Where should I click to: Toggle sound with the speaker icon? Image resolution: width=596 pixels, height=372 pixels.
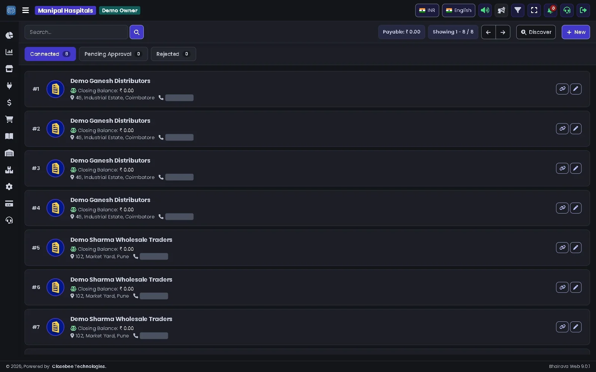pos(485,10)
